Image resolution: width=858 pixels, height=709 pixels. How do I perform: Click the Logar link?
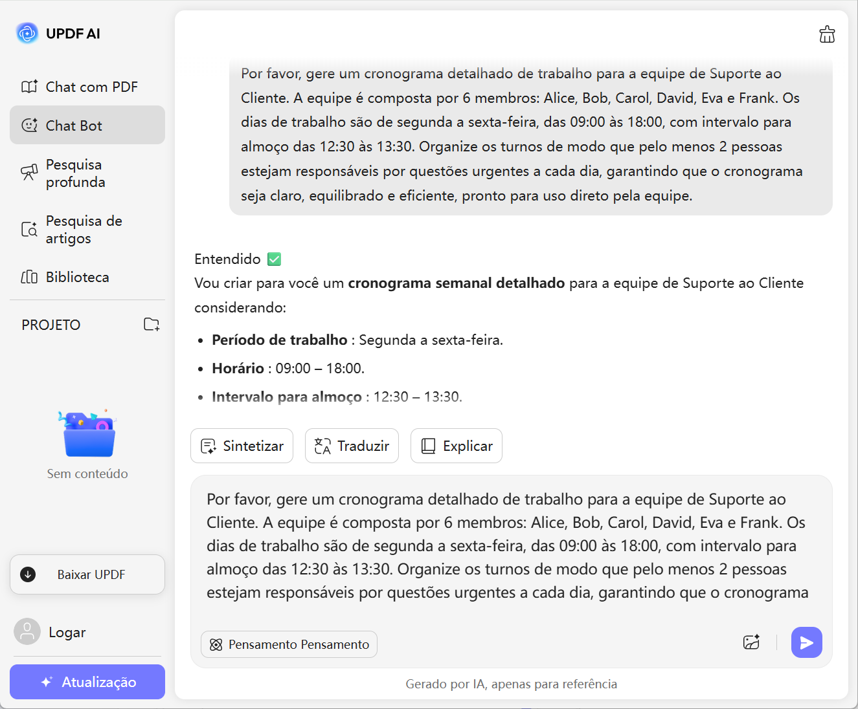67,633
